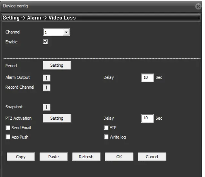The height and width of the screenshot is (177, 205).
Task: Focus the Alarm Output Delay field
Action: pyautogui.click(x=147, y=78)
